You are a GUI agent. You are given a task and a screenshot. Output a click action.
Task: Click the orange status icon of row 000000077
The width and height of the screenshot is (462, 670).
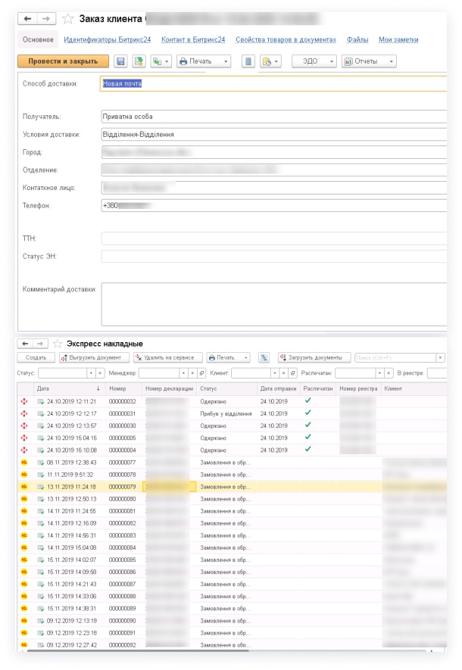point(24,463)
